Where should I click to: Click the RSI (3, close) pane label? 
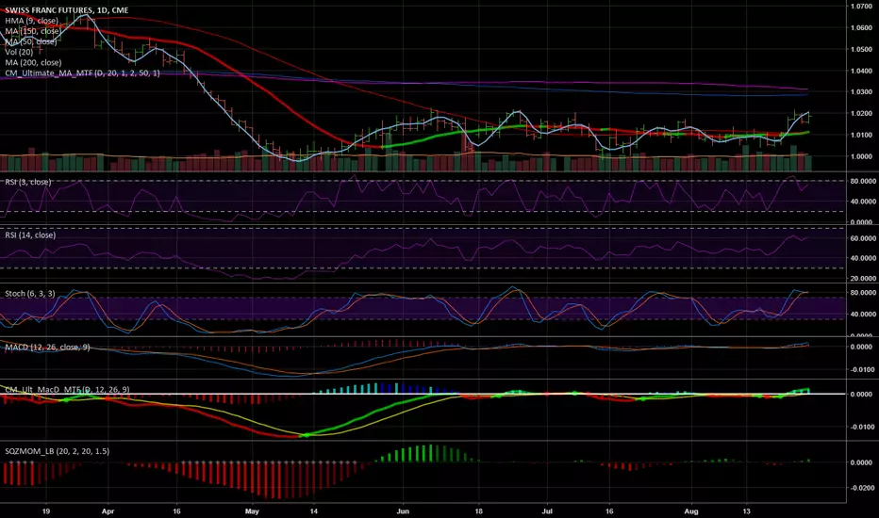tap(28, 182)
